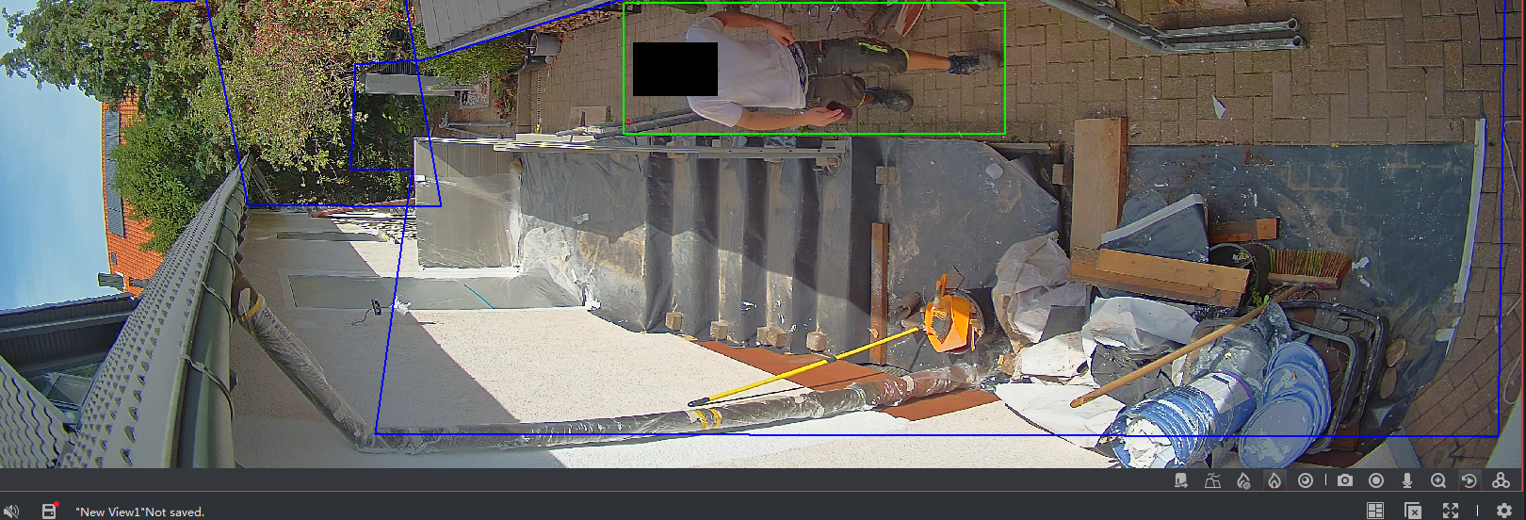Image resolution: width=1526 pixels, height=520 pixels.
Task: Click the camera snapshot capture icon
Action: 1344,480
